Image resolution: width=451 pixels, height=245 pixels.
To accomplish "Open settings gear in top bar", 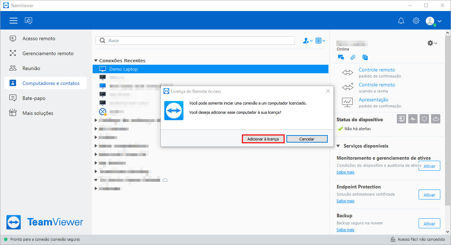I will (x=416, y=21).
